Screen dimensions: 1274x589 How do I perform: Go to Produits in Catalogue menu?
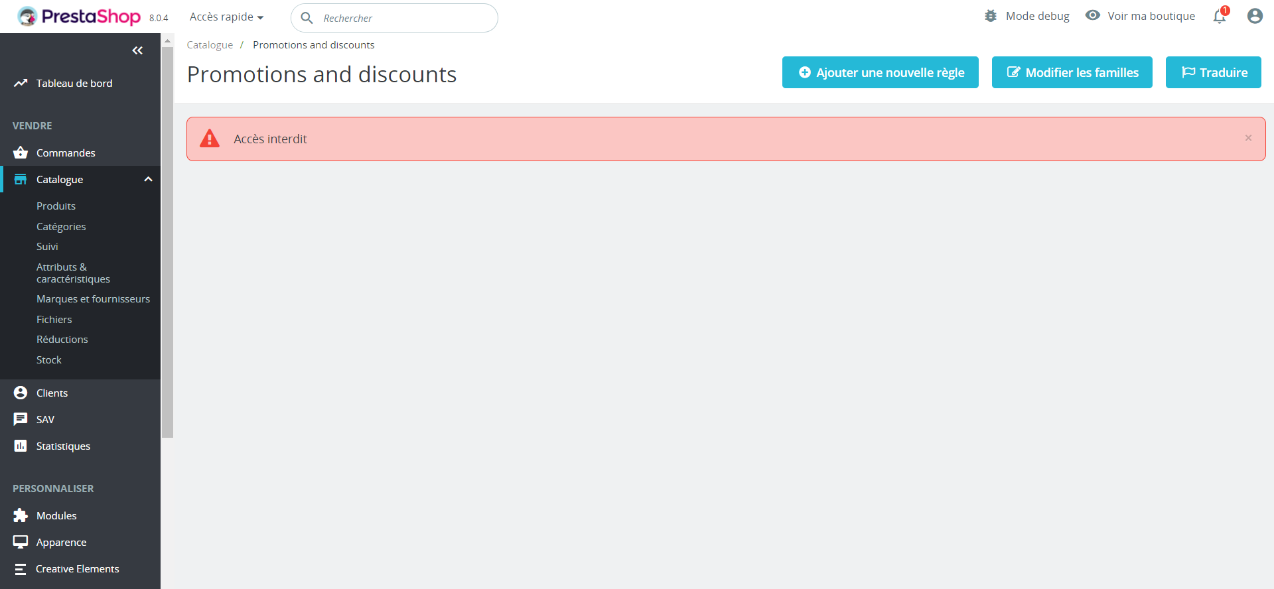coord(56,206)
